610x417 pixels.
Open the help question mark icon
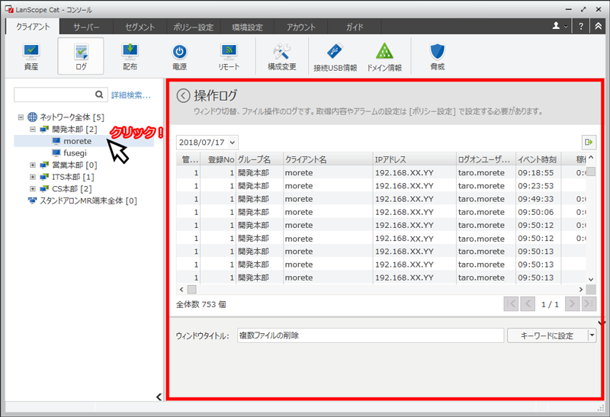(x=581, y=27)
